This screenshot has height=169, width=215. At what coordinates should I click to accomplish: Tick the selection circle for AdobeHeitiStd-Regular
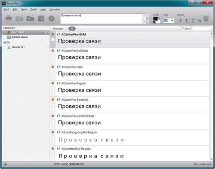pos(53,154)
